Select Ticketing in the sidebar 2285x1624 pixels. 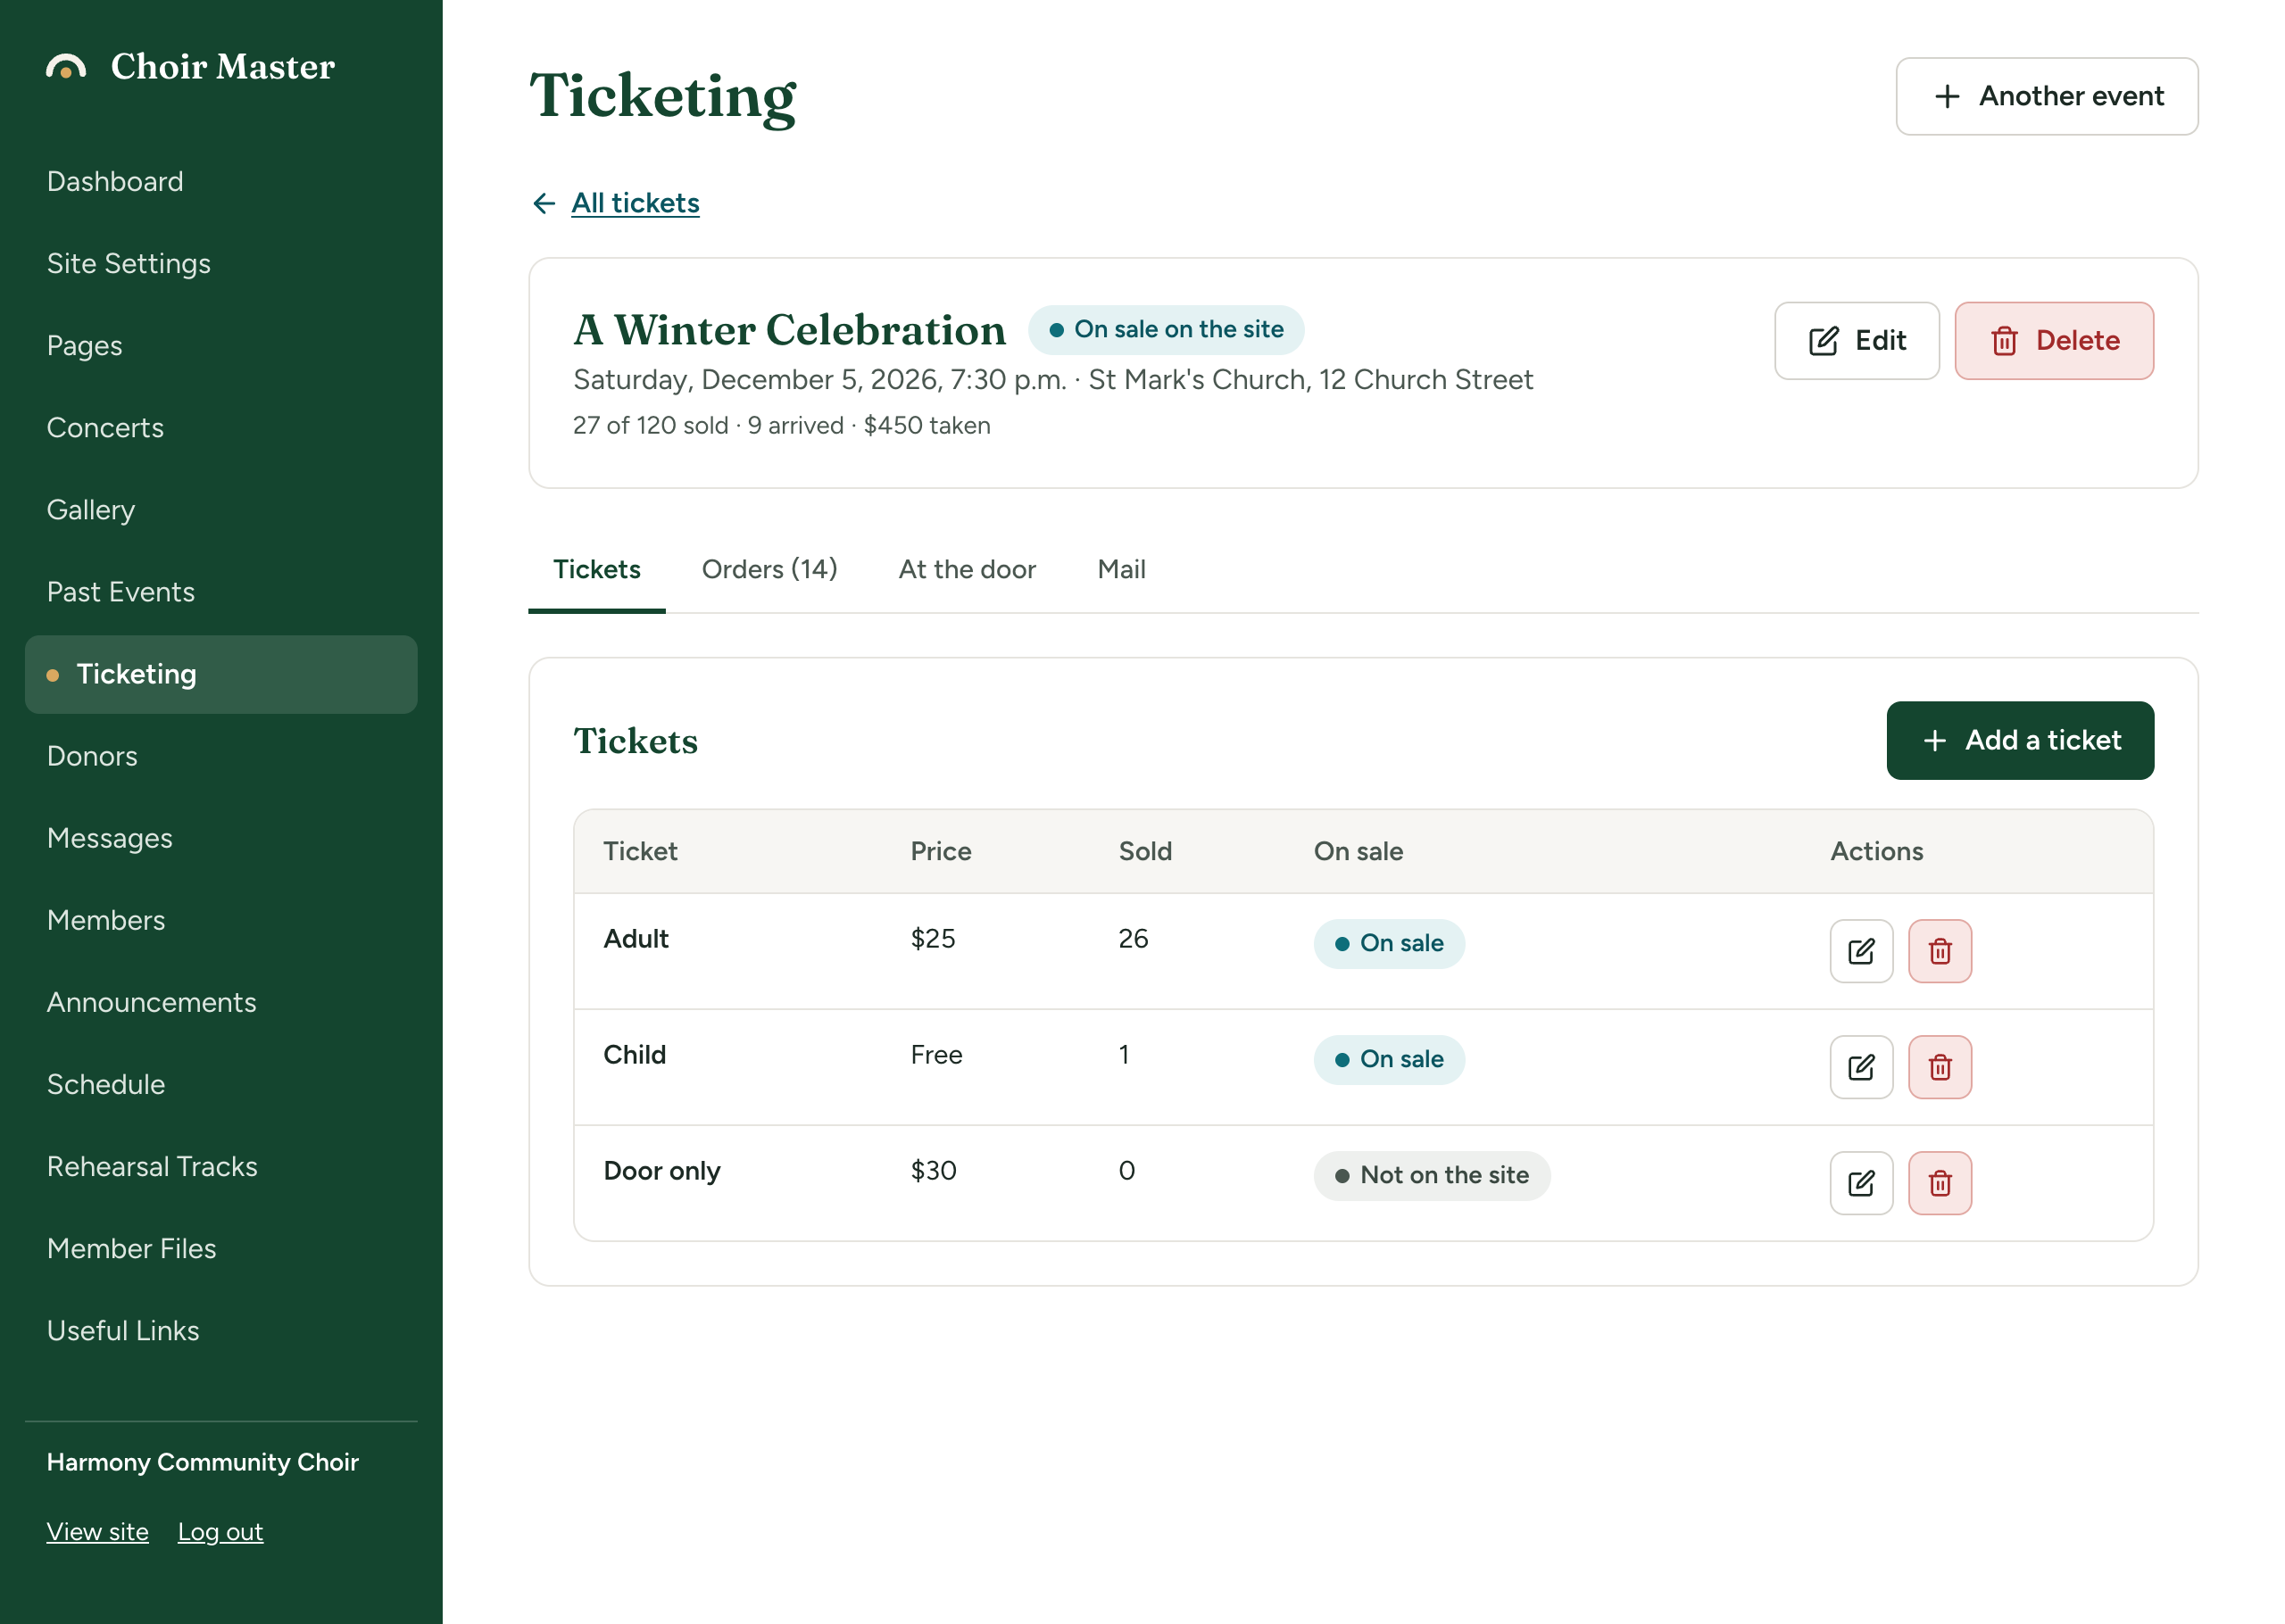(221, 675)
